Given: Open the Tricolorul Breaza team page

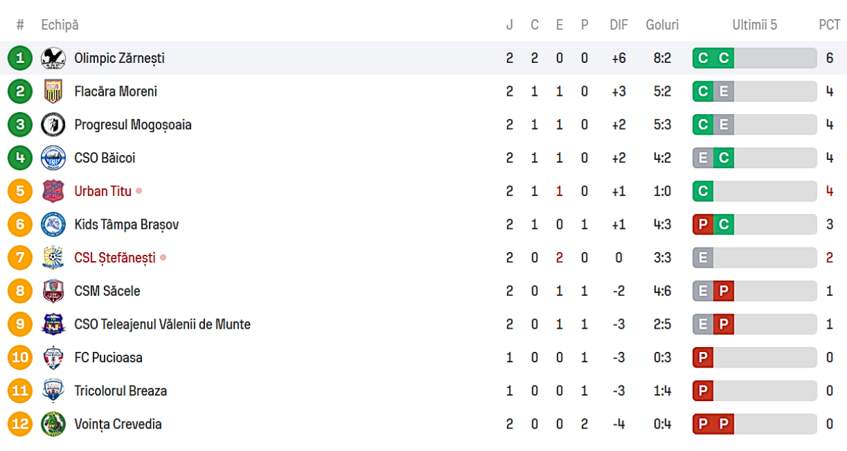Looking at the screenshot, I should [x=120, y=391].
